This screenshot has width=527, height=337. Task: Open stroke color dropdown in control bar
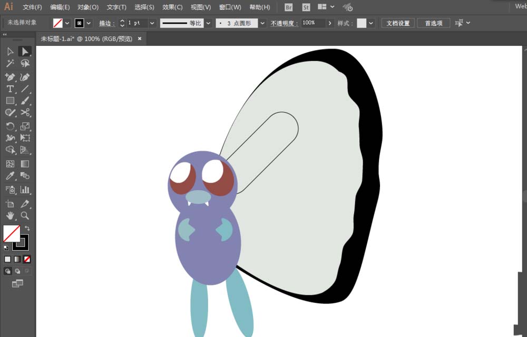[x=89, y=23]
